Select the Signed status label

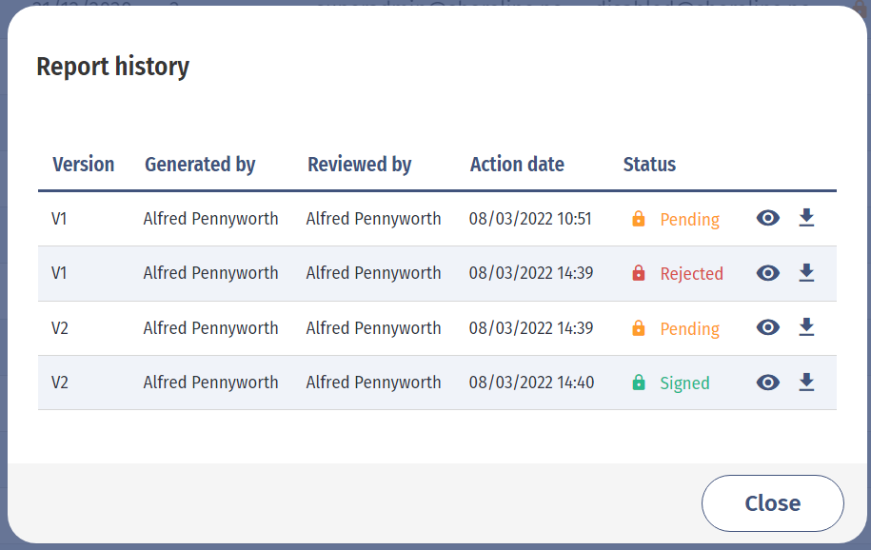tap(684, 383)
